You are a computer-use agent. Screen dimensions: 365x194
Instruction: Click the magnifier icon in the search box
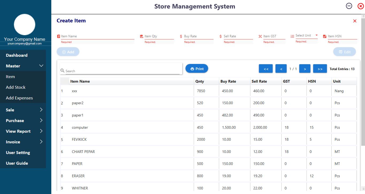pyautogui.click(x=62, y=71)
